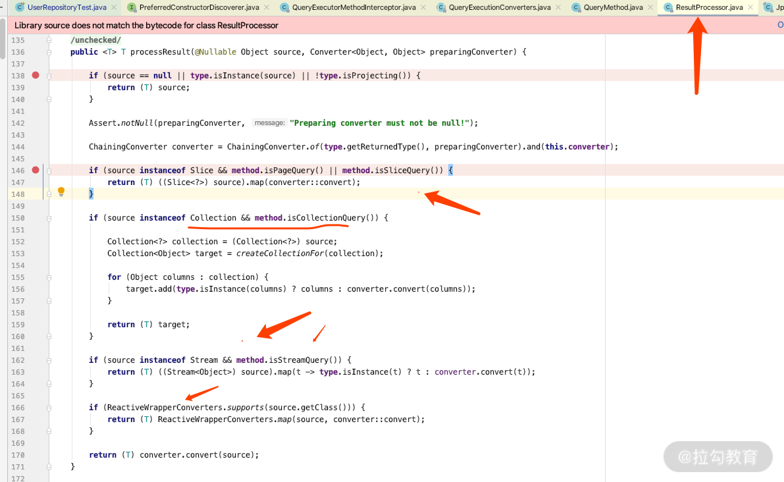Click the class icon on QueryMethod.java tab
784x482 pixels.
pos(576,7)
